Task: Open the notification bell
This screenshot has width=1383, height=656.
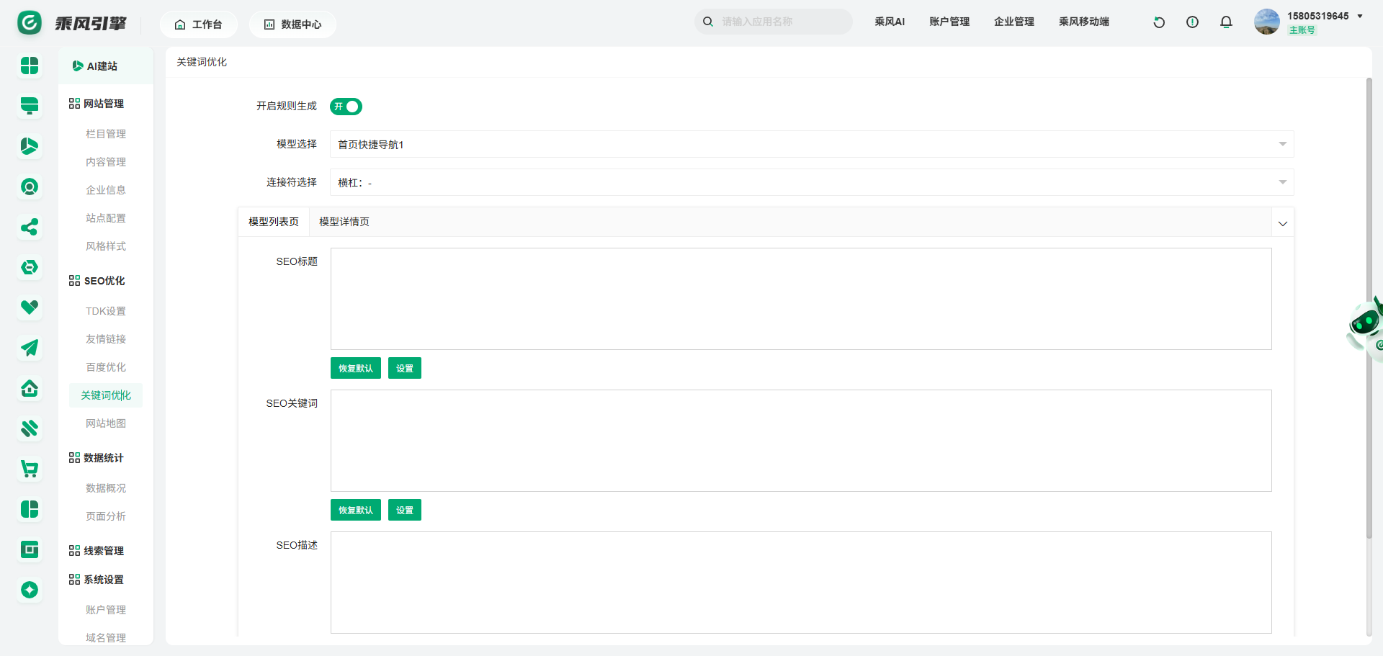Action: tap(1226, 22)
